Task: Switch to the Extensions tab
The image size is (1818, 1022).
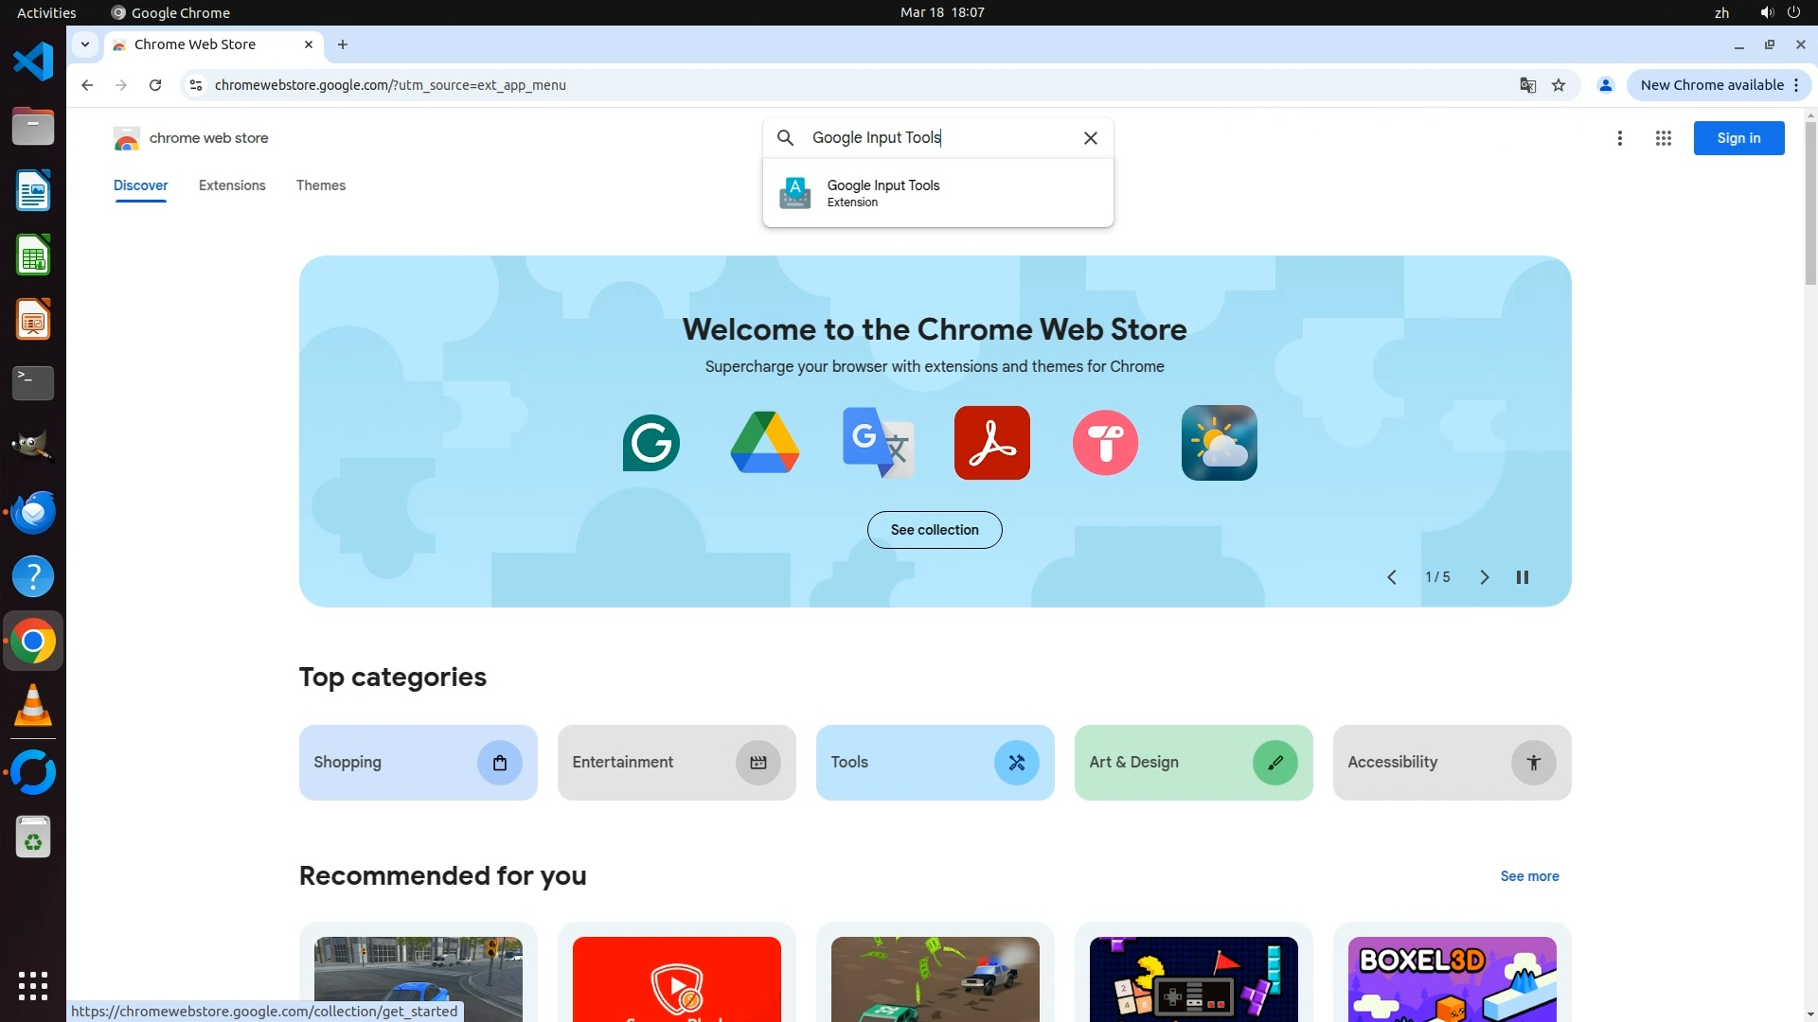Action: click(x=232, y=185)
